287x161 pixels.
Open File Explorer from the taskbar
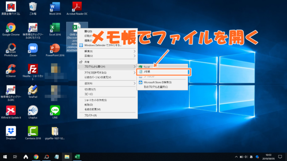(x=67, y=157)
